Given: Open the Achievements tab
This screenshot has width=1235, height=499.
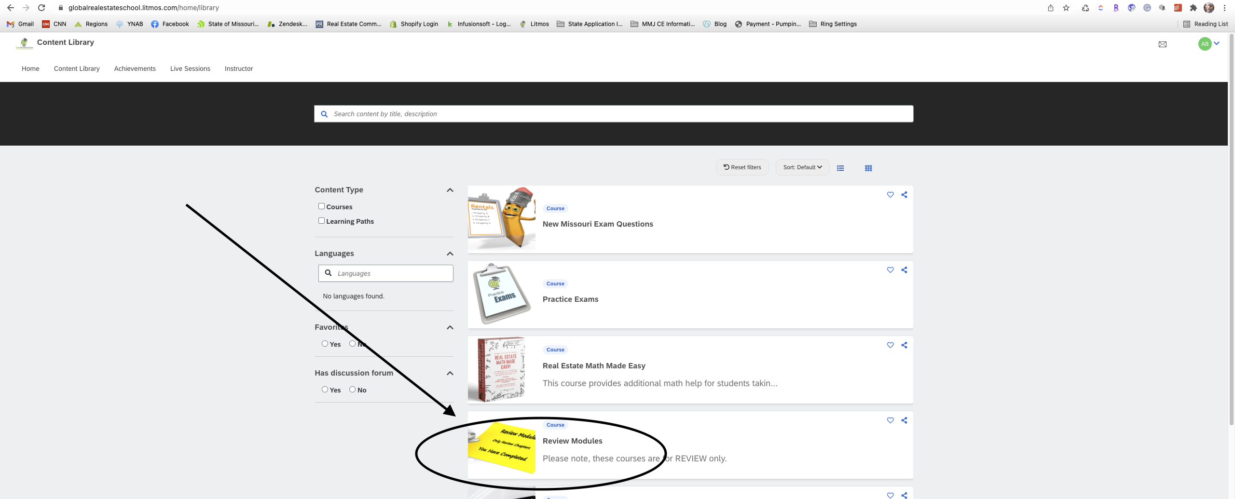Looking at the screenshot, I should tap(135, 68).
